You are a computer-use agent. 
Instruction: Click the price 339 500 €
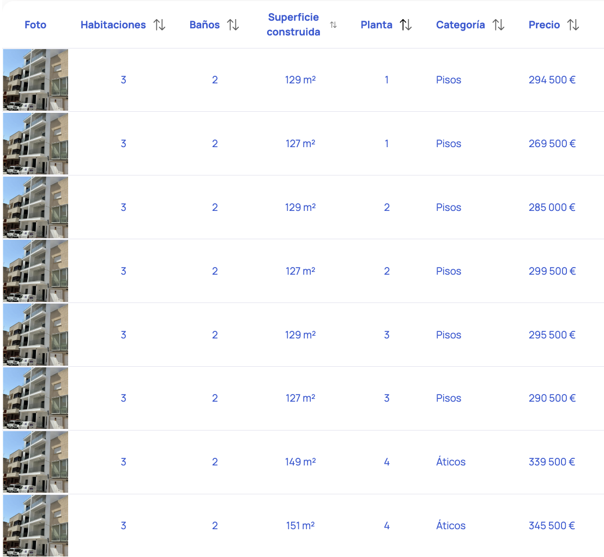(552, 462)
